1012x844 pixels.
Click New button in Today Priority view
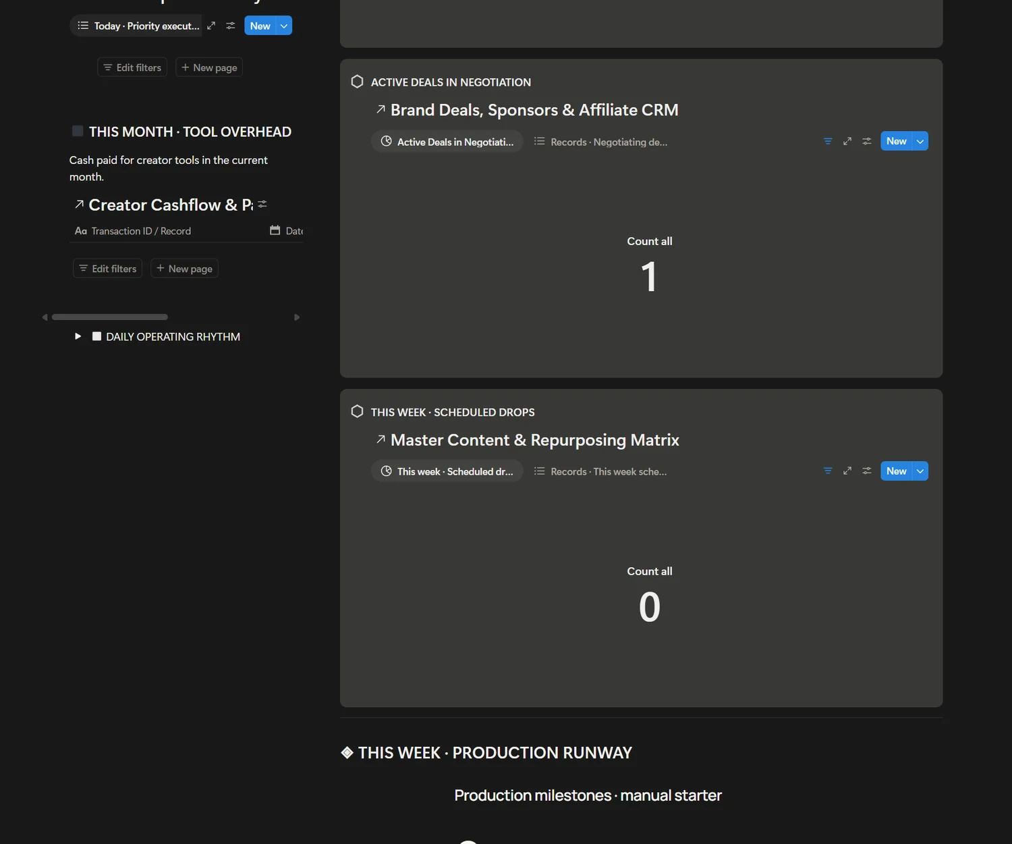coord(260,26)
